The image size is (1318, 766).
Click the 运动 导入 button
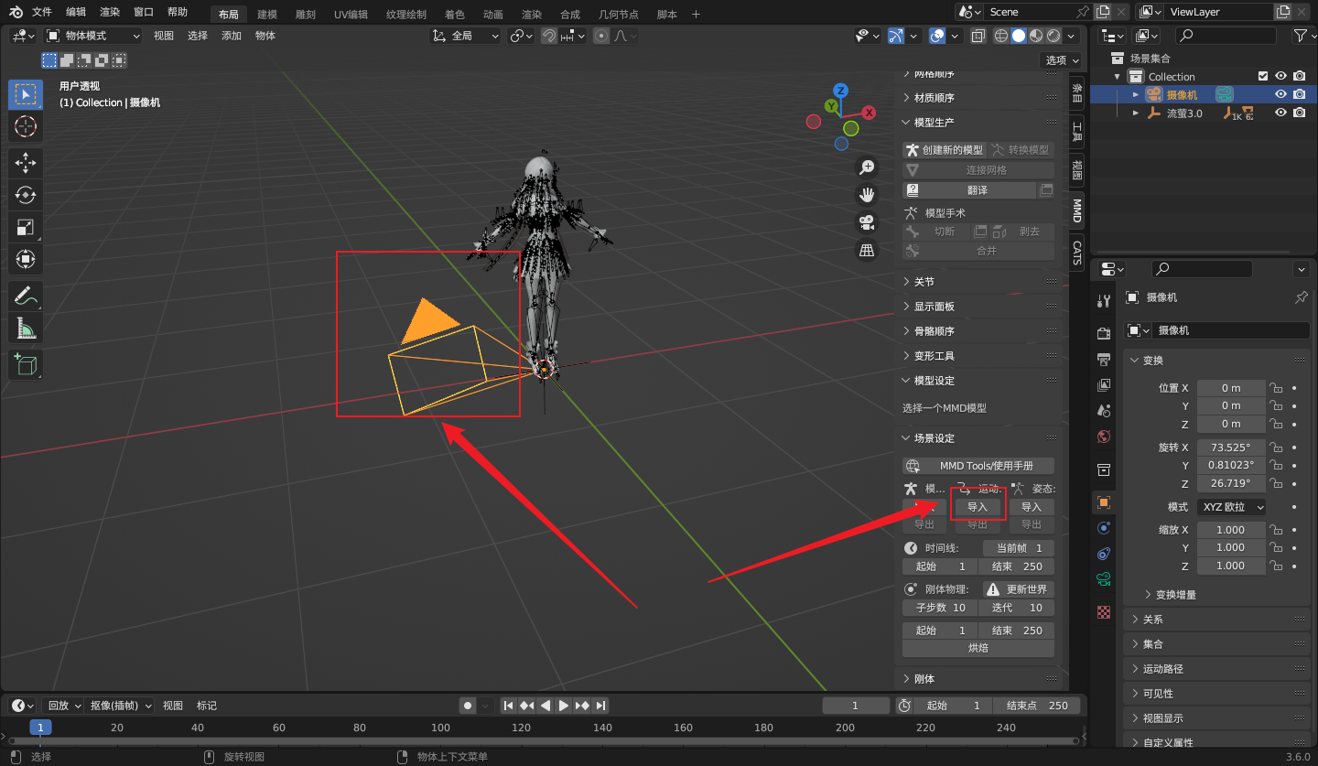point(978,507)
